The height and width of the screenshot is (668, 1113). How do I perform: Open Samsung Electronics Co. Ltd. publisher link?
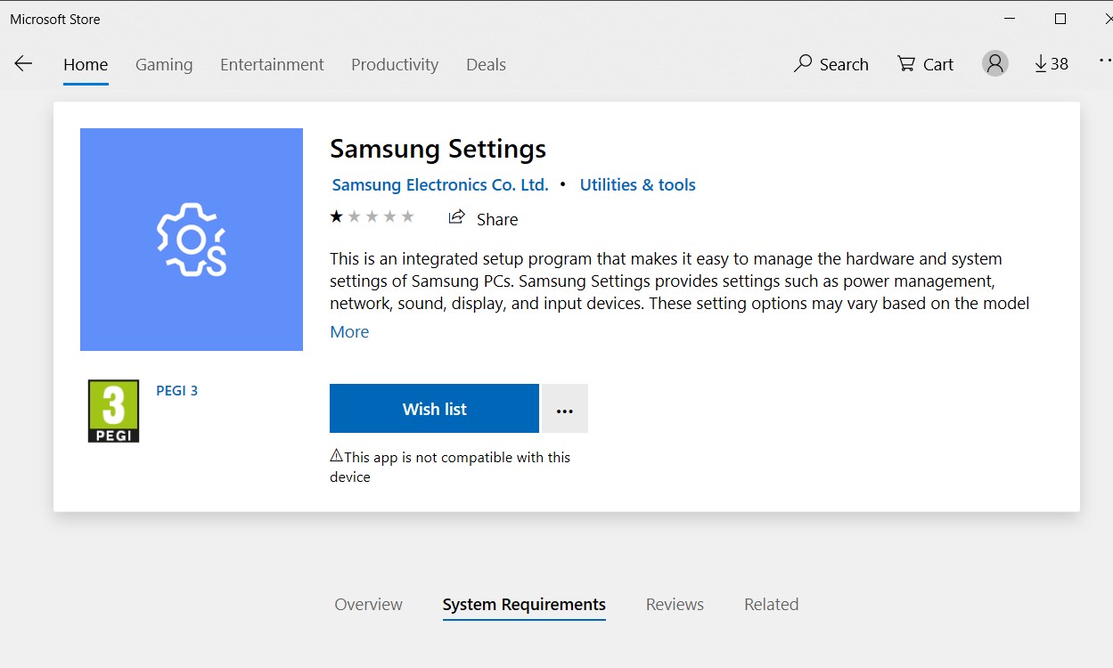coord(440,185)
